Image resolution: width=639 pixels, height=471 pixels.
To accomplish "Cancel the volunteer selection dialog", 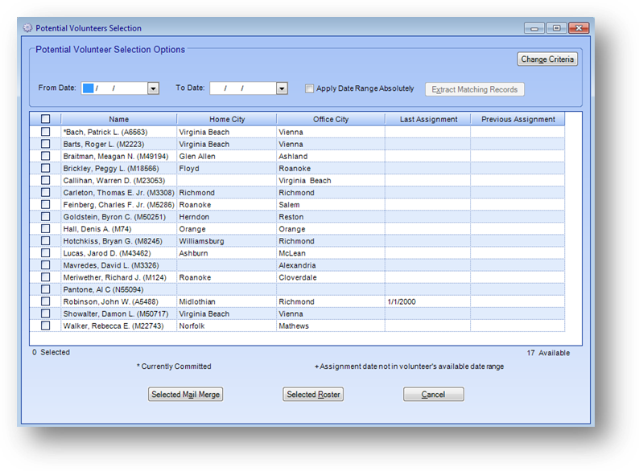I will (433, 394).
